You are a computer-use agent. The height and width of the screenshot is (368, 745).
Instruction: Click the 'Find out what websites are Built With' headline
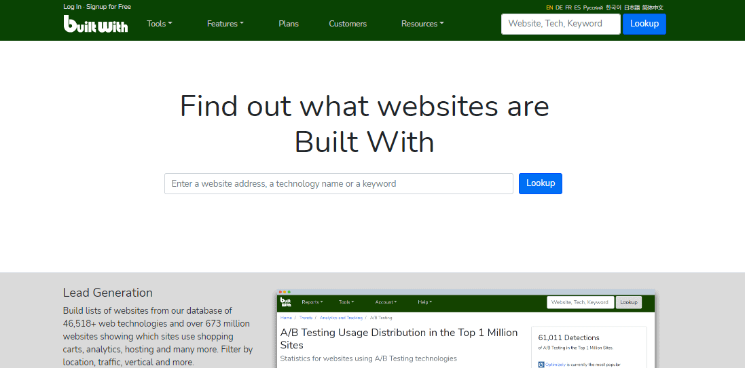pyautogui.click(x=365, y=124)
